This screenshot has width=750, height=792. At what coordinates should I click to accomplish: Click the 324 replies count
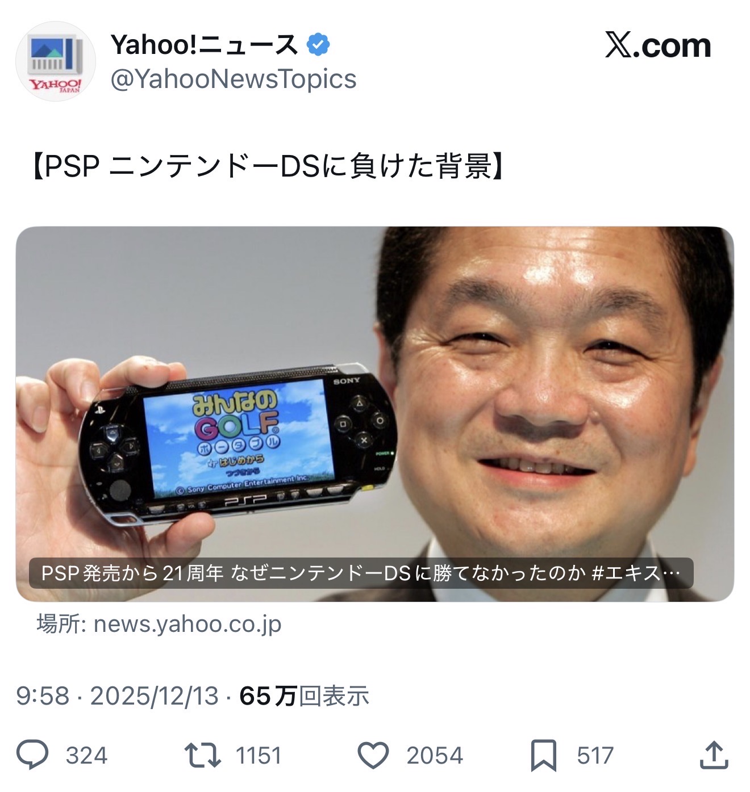tap(86, 756)
